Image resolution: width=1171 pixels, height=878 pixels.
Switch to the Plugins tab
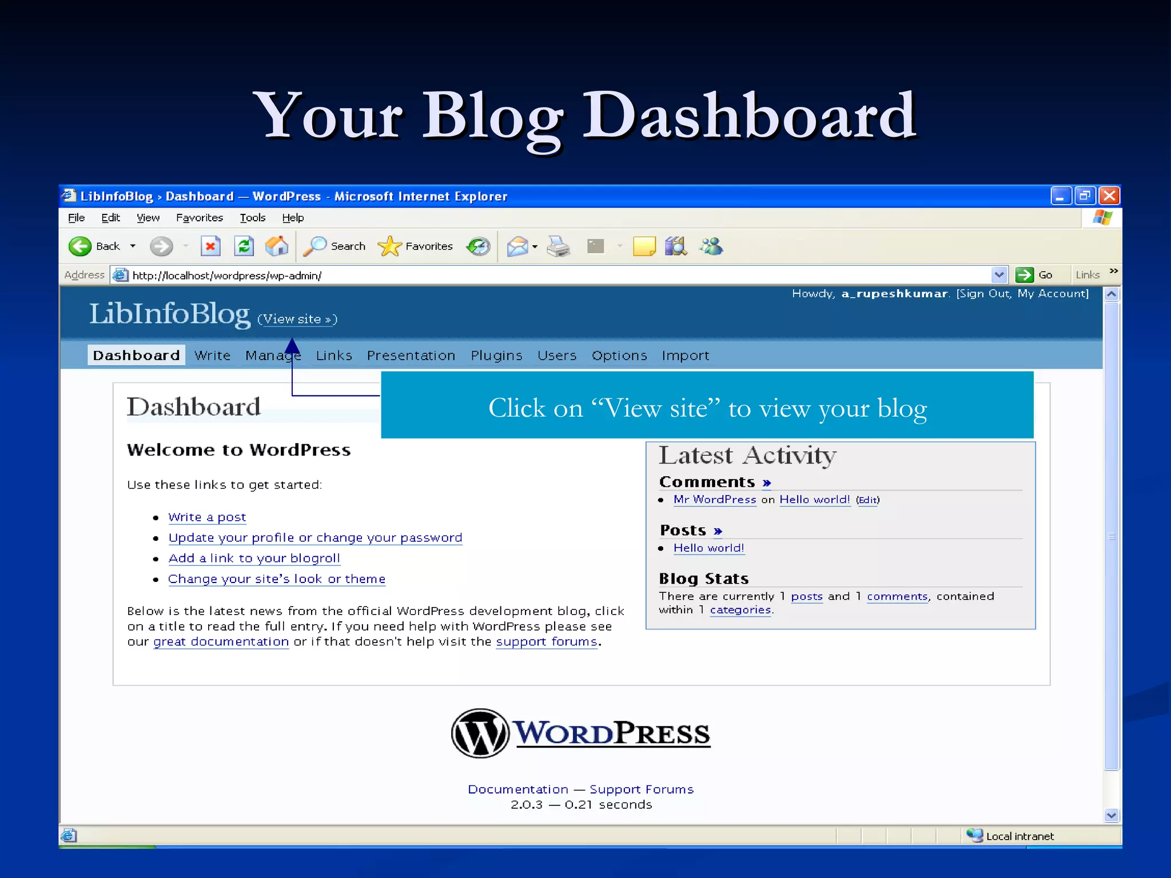496,355
